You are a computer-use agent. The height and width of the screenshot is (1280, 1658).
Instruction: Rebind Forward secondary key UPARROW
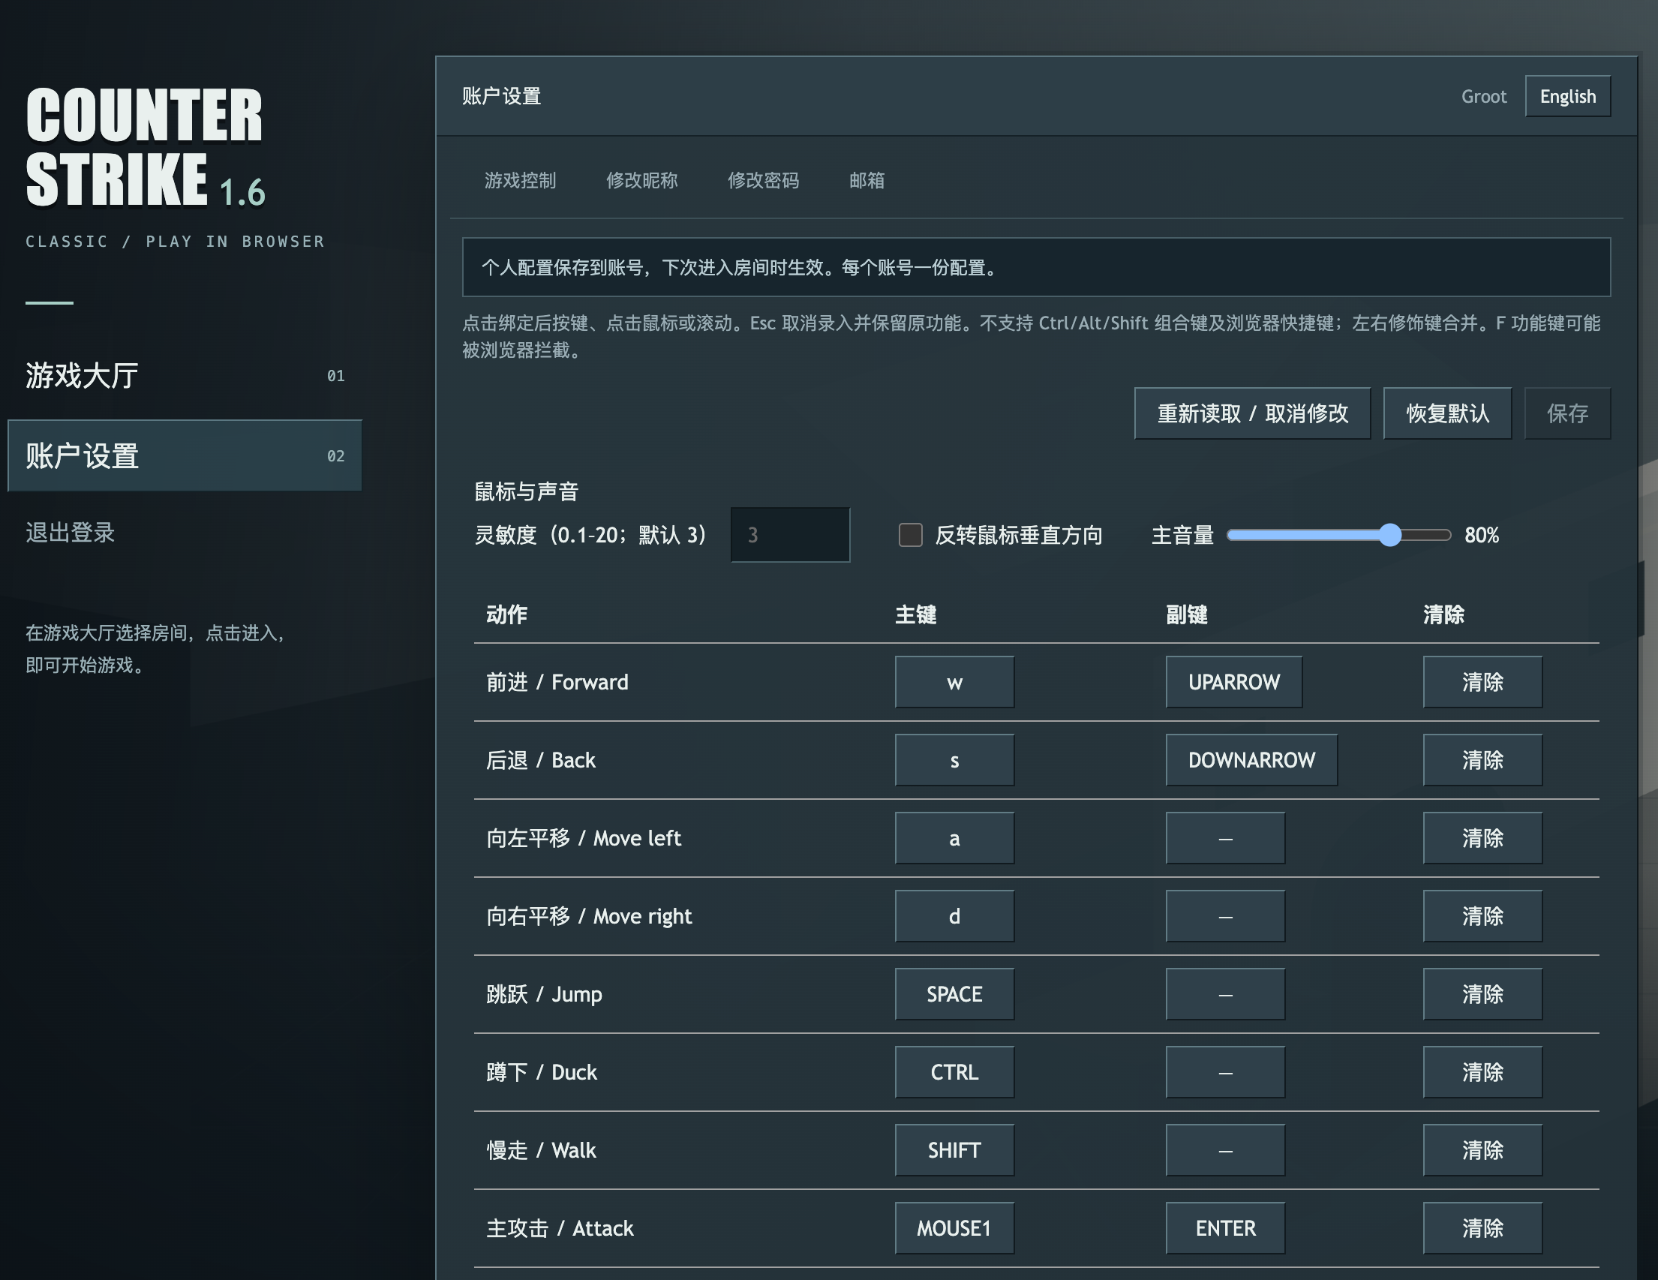pyautogui.click(x=1233, y=682)
